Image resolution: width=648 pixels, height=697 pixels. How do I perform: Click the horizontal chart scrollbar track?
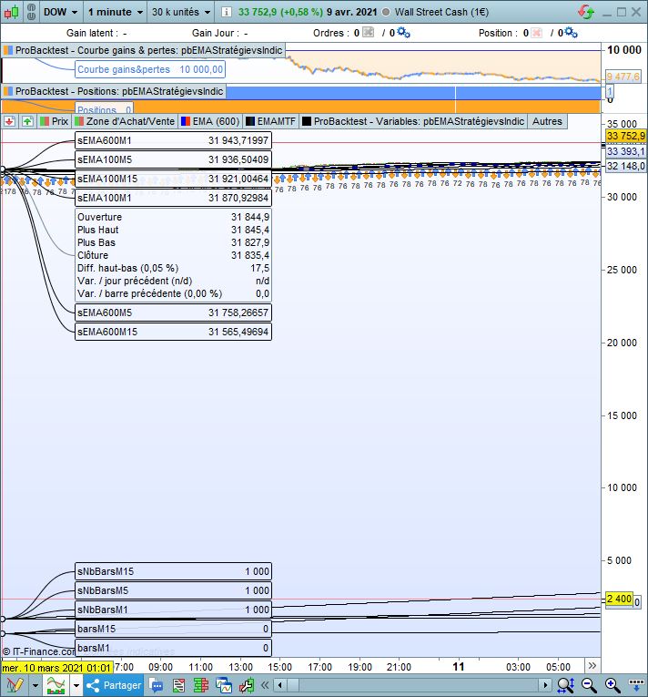pos(412,685)
